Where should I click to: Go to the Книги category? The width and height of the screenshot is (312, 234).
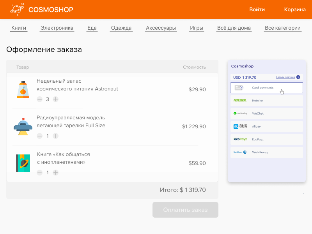19,28
